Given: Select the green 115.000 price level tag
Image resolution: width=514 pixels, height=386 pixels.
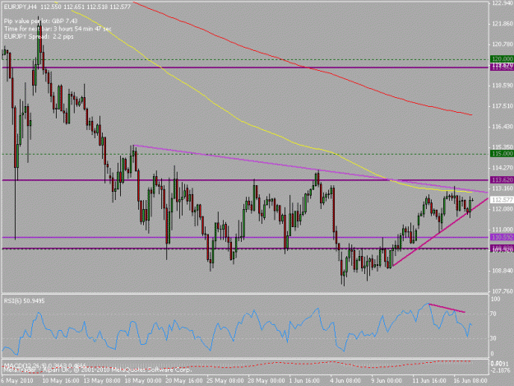Looking at the screenshot, I should click(x=502, y=154).
